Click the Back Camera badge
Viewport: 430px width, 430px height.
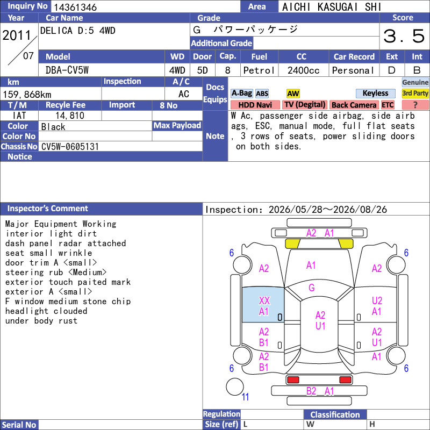pyautogui.click(x=354, y=105)
